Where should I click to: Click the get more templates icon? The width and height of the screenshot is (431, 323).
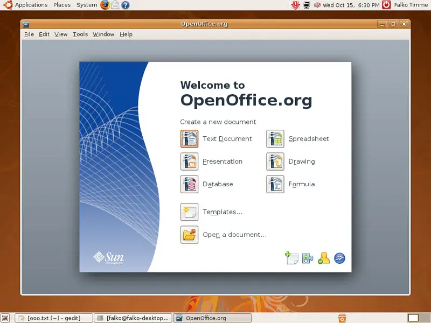tap(291, 258)
